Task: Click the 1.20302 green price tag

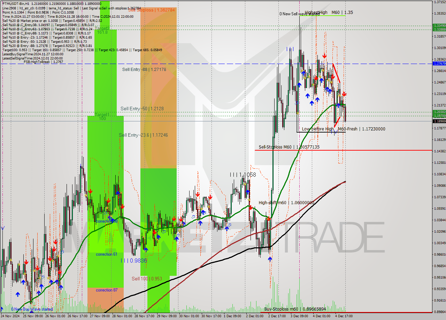Action: 439,112
